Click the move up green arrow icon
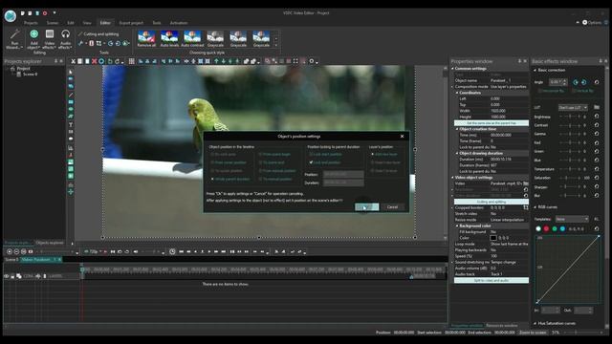 [216, 61]
